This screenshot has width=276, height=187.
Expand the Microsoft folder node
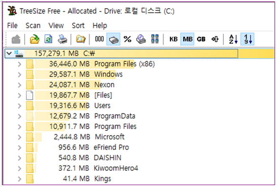[x=19, y=137]
